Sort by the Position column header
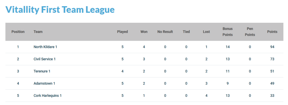288x105 pixels. click(18, 32)
